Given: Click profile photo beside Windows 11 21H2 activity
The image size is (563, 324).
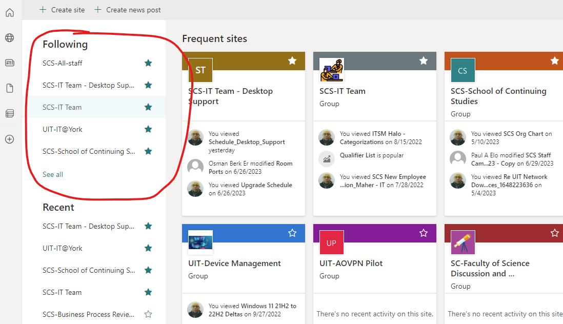Looking at the screenshot, I should 196,310.
